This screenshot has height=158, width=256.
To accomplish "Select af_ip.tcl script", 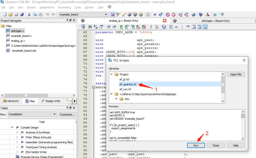I will click(124, 79).
